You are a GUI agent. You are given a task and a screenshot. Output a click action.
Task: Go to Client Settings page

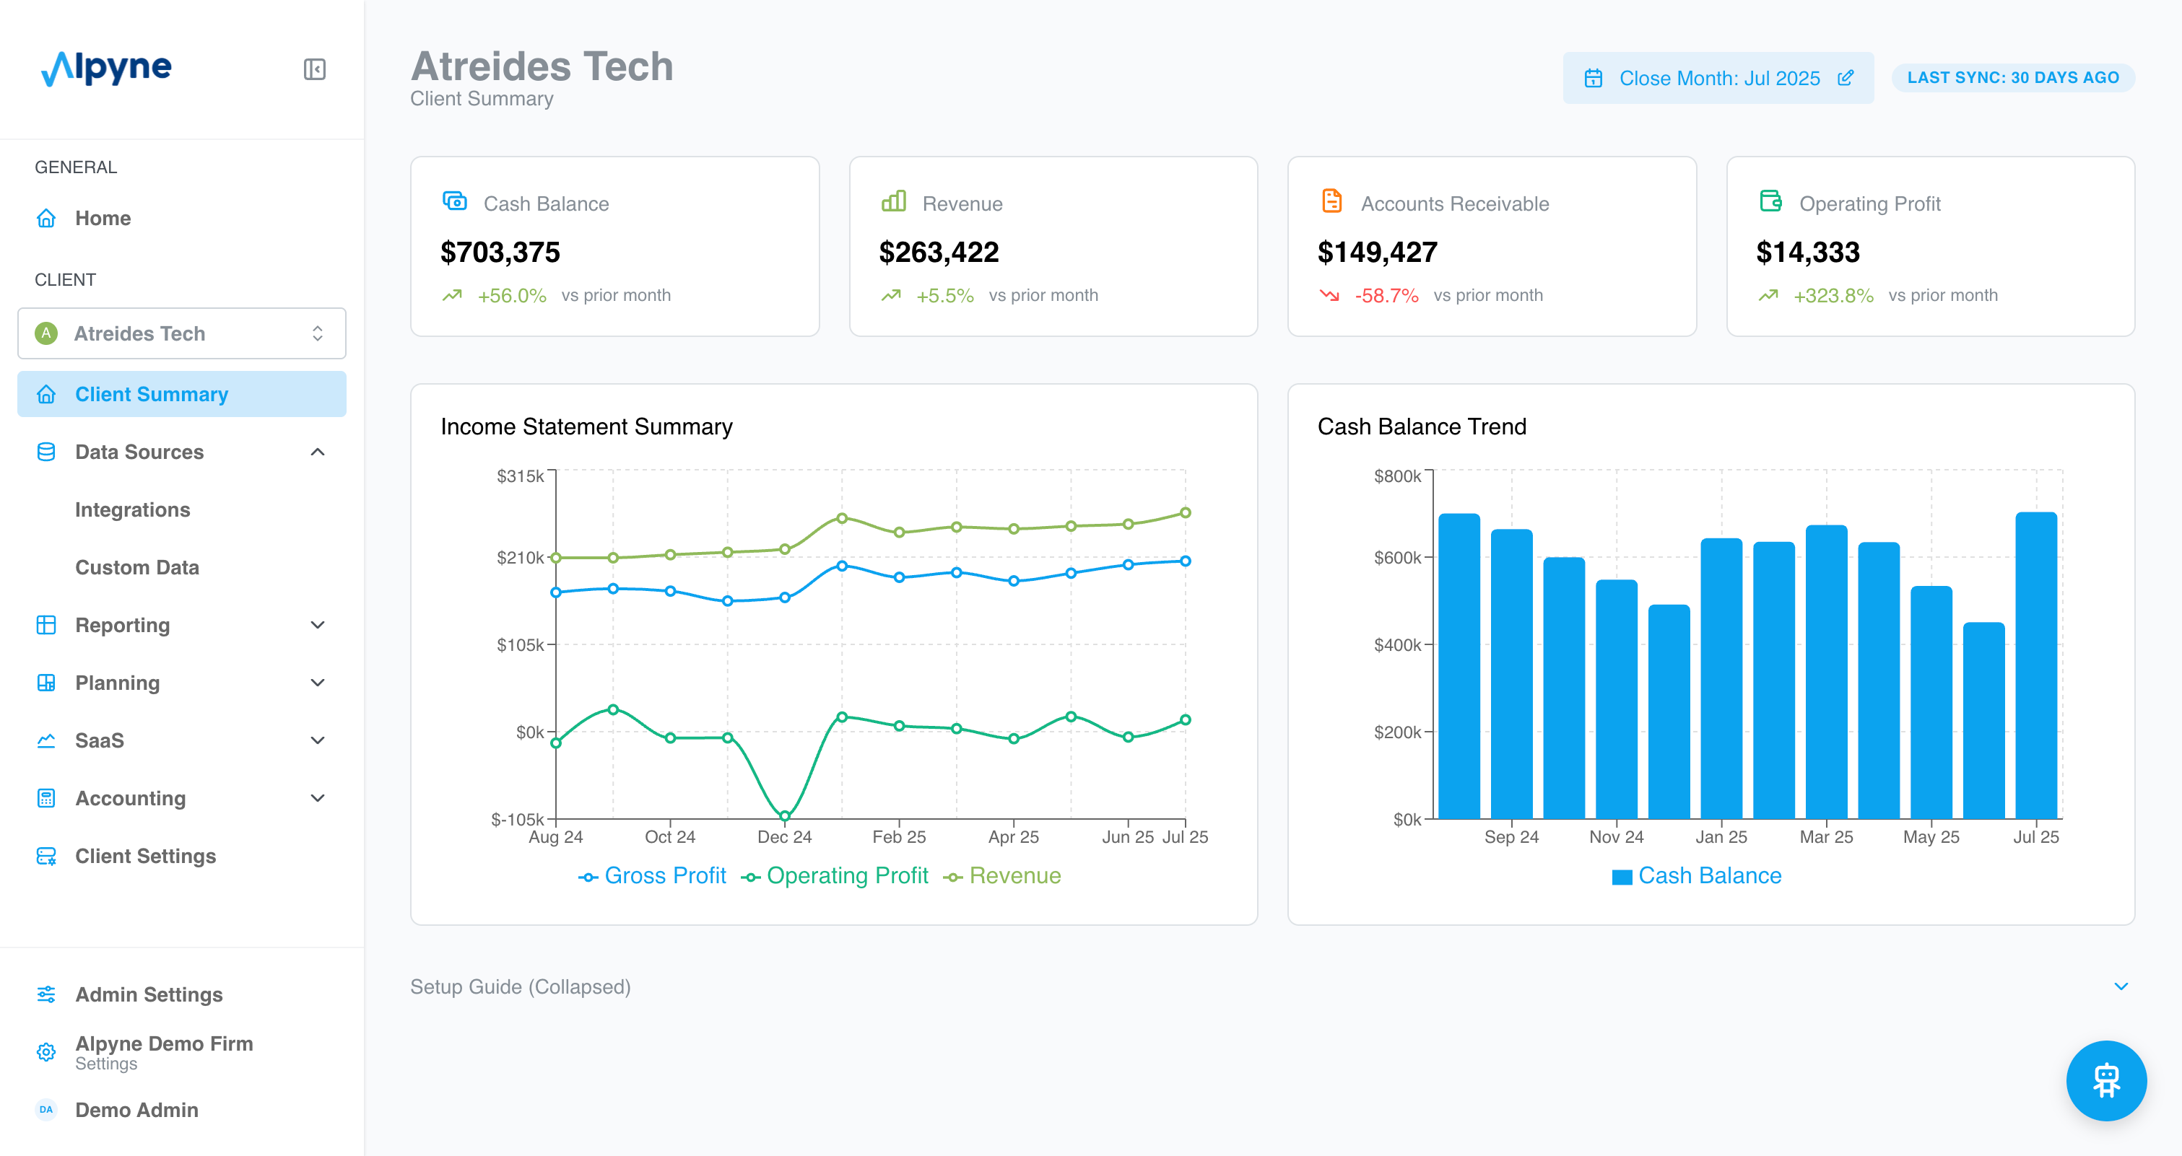point(145,856)
